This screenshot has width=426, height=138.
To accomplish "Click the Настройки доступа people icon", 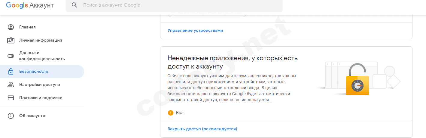I will [x=11, y=85].
